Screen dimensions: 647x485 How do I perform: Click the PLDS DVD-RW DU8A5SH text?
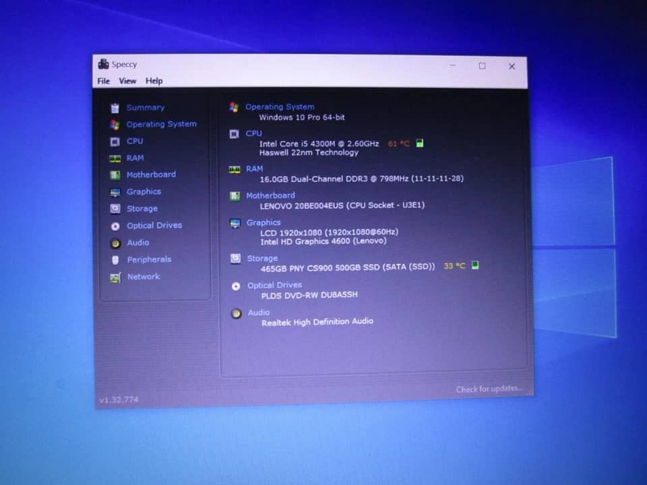(309, 295)
